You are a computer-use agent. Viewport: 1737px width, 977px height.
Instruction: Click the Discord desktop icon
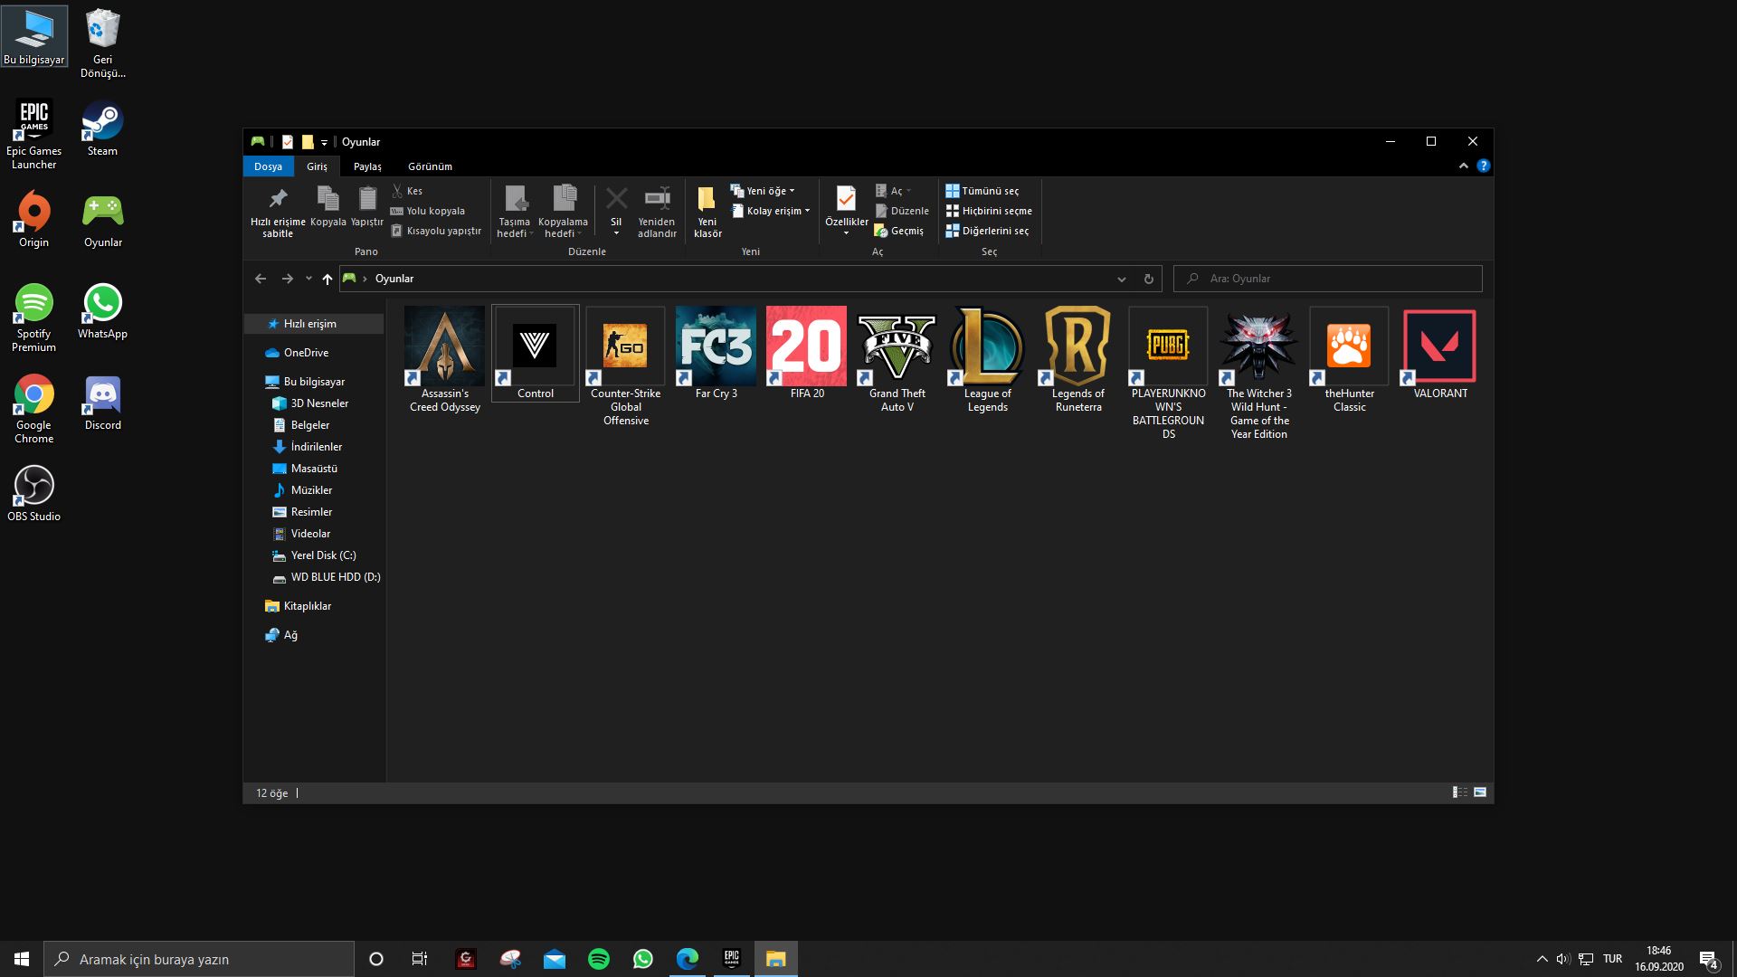[102, 402]
